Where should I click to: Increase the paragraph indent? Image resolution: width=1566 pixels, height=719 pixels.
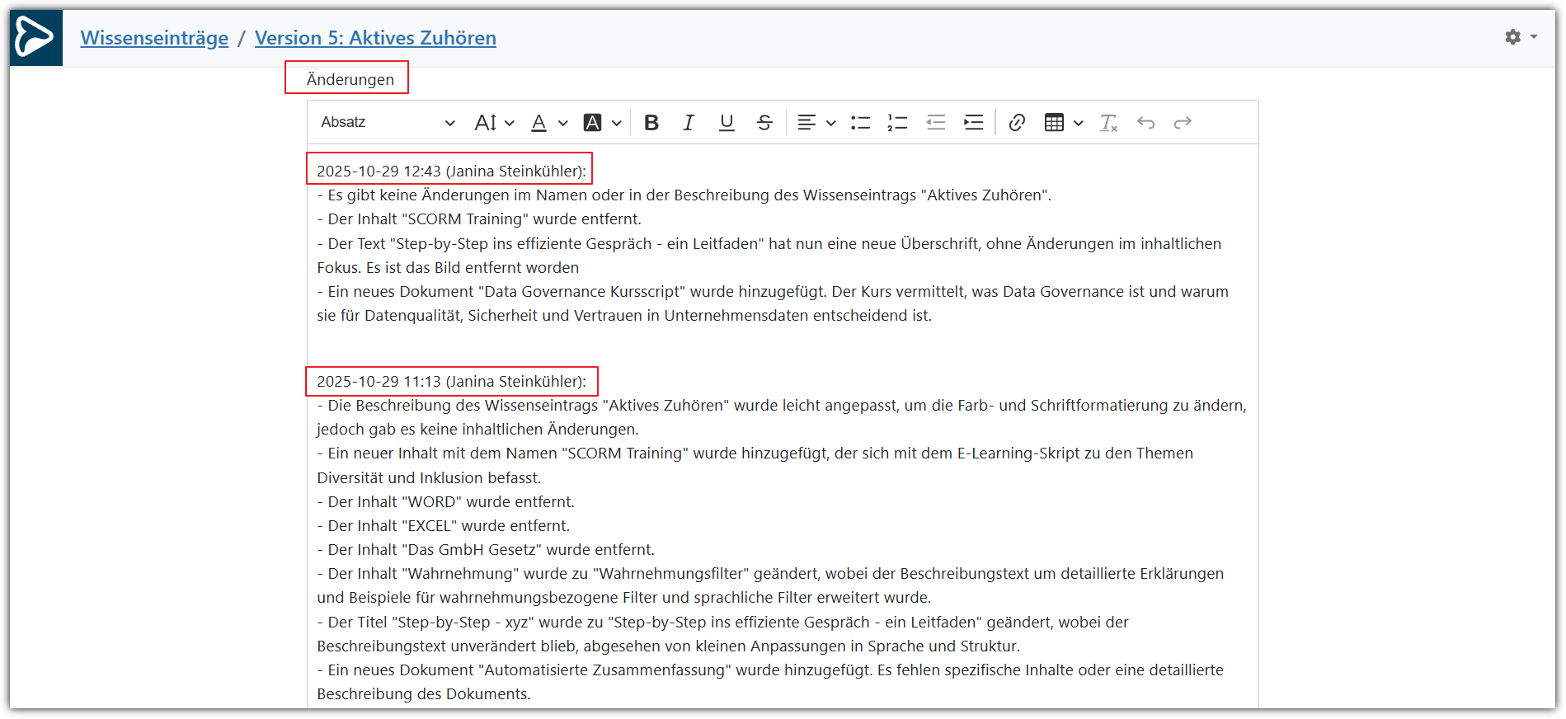(973, 123)
